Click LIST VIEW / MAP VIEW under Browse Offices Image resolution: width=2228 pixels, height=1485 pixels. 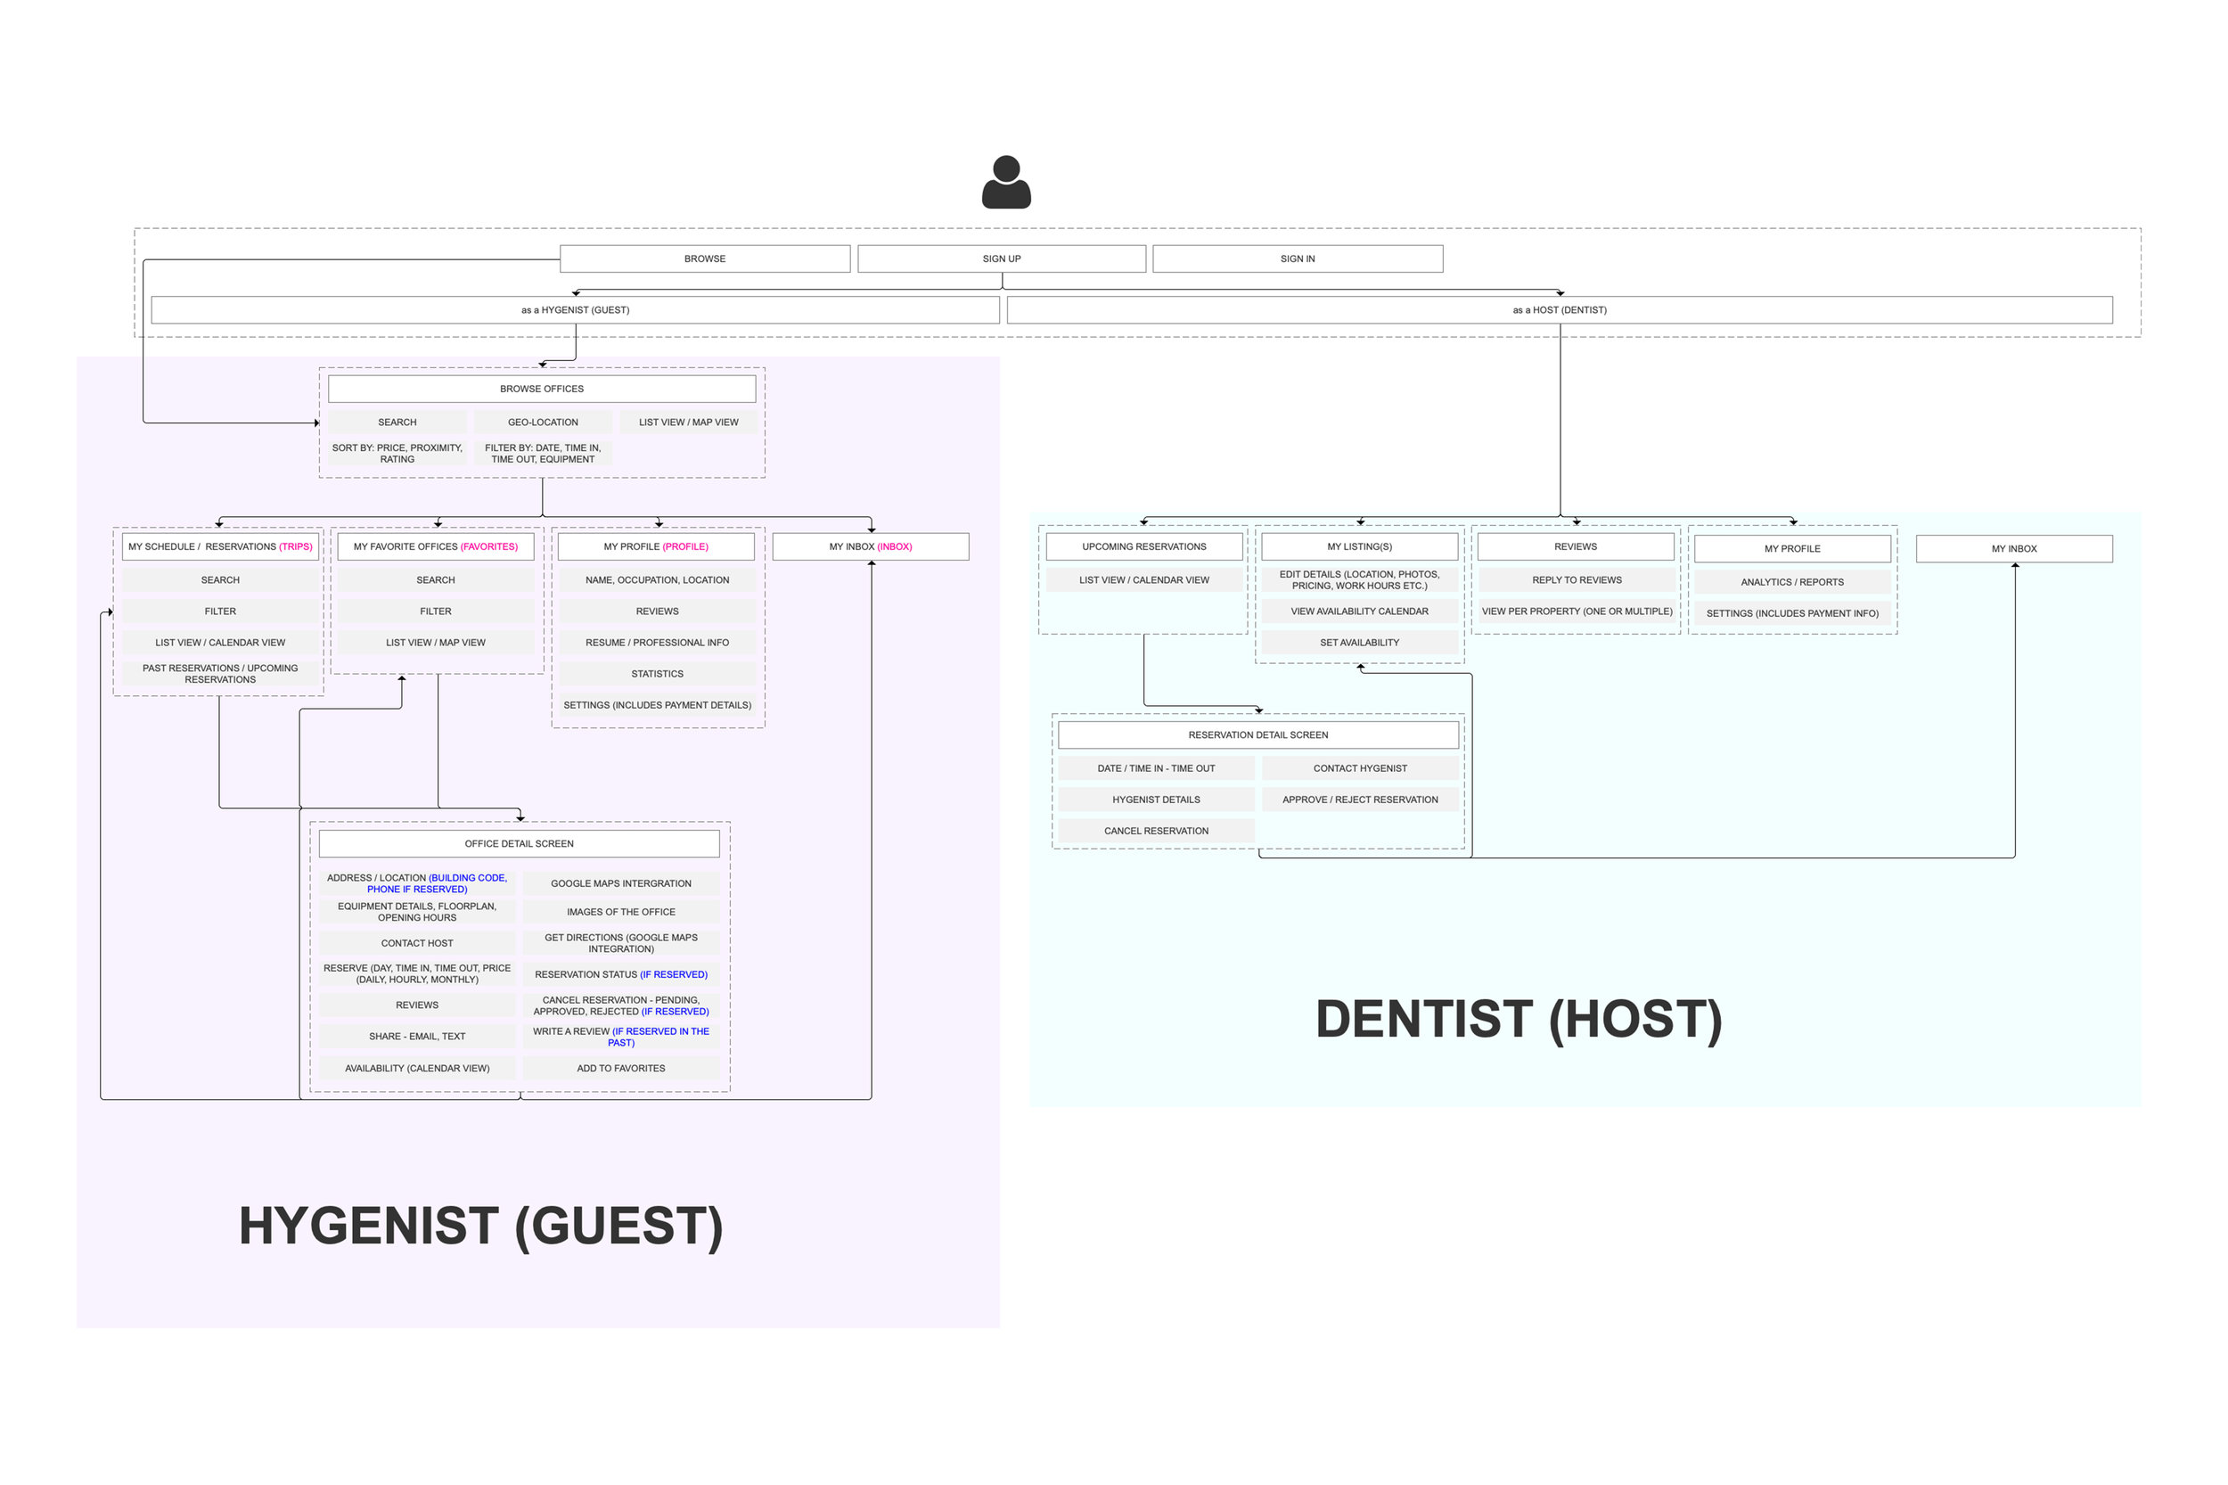coord(688,423)
